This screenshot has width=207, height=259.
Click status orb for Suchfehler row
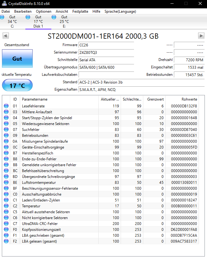click(x=6, y=129)
